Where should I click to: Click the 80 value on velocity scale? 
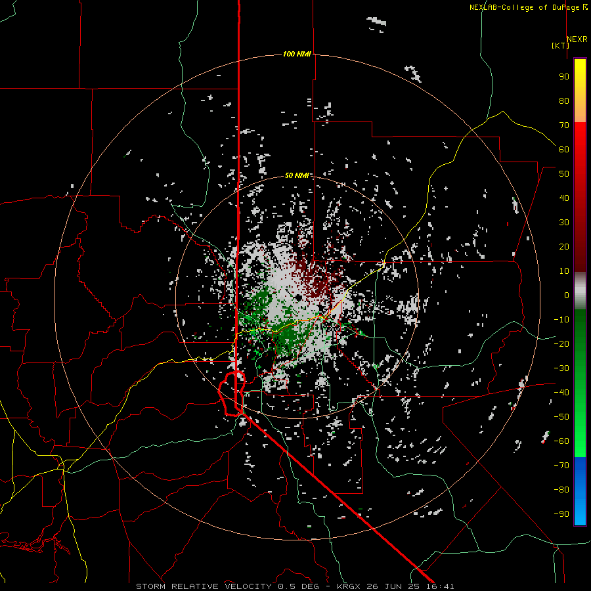(x=564, y=101)
